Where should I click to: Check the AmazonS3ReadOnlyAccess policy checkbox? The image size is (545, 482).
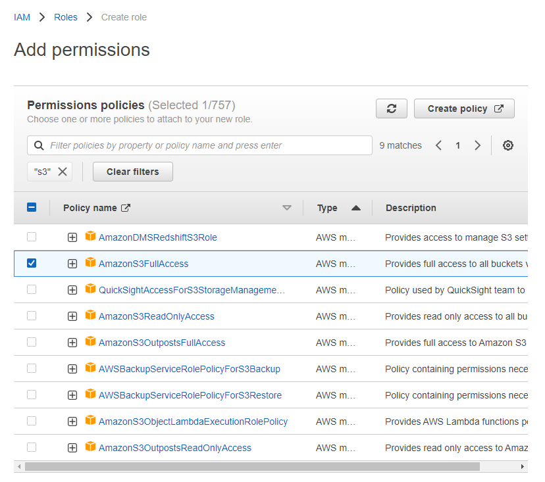(x=32, y=316)
